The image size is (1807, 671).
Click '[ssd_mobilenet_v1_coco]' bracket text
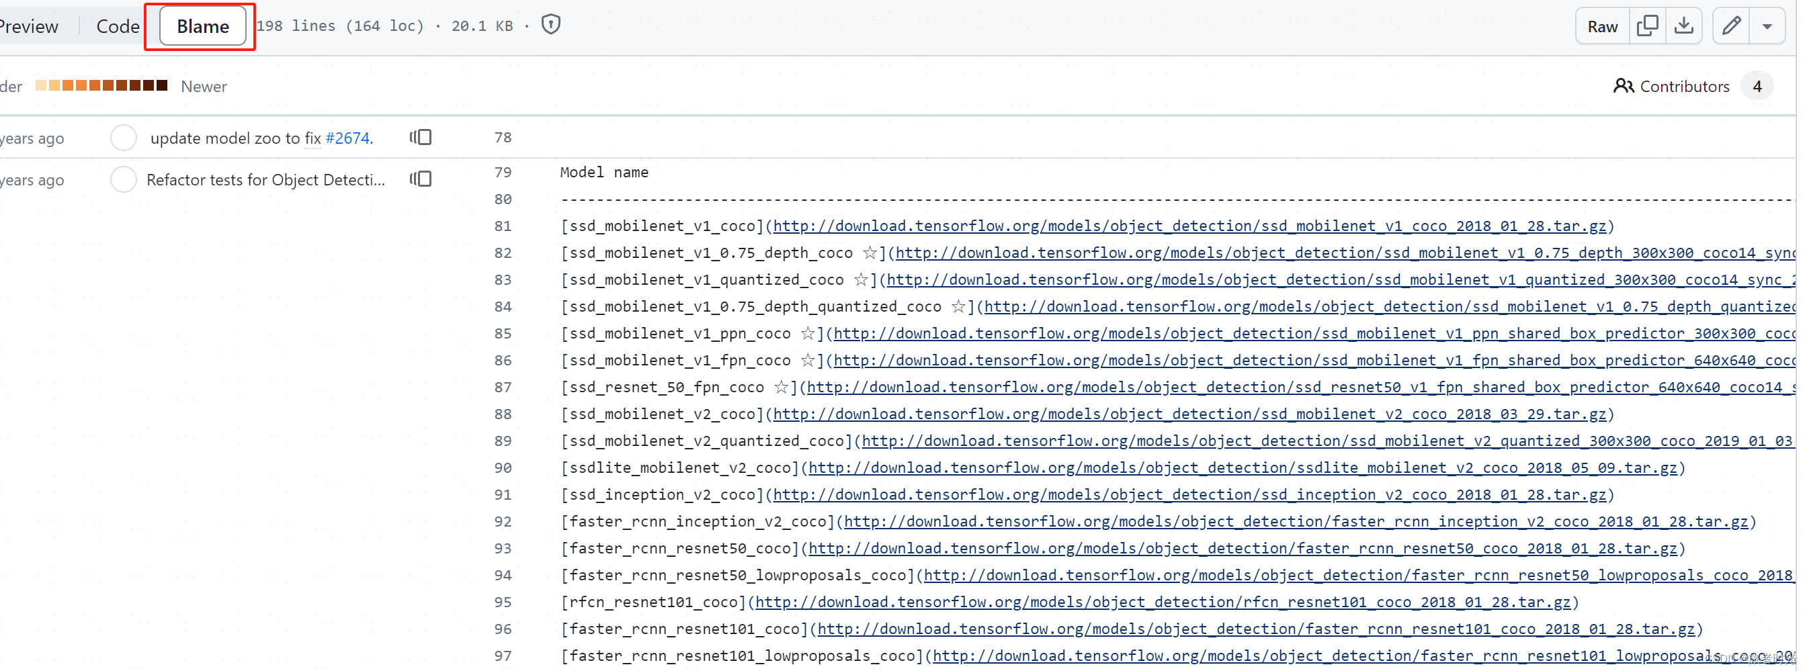pos(662,226)
